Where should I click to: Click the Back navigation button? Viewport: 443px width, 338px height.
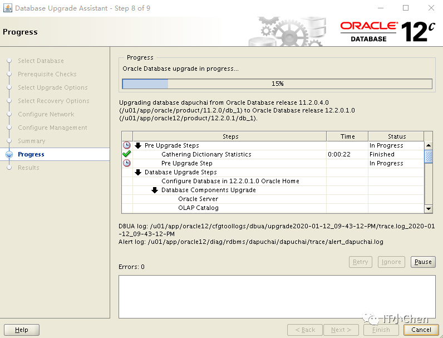pos(305,330)
